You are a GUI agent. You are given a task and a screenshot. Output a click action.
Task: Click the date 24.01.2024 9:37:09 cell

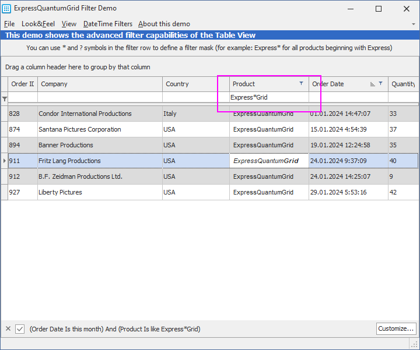coord(348,161)
